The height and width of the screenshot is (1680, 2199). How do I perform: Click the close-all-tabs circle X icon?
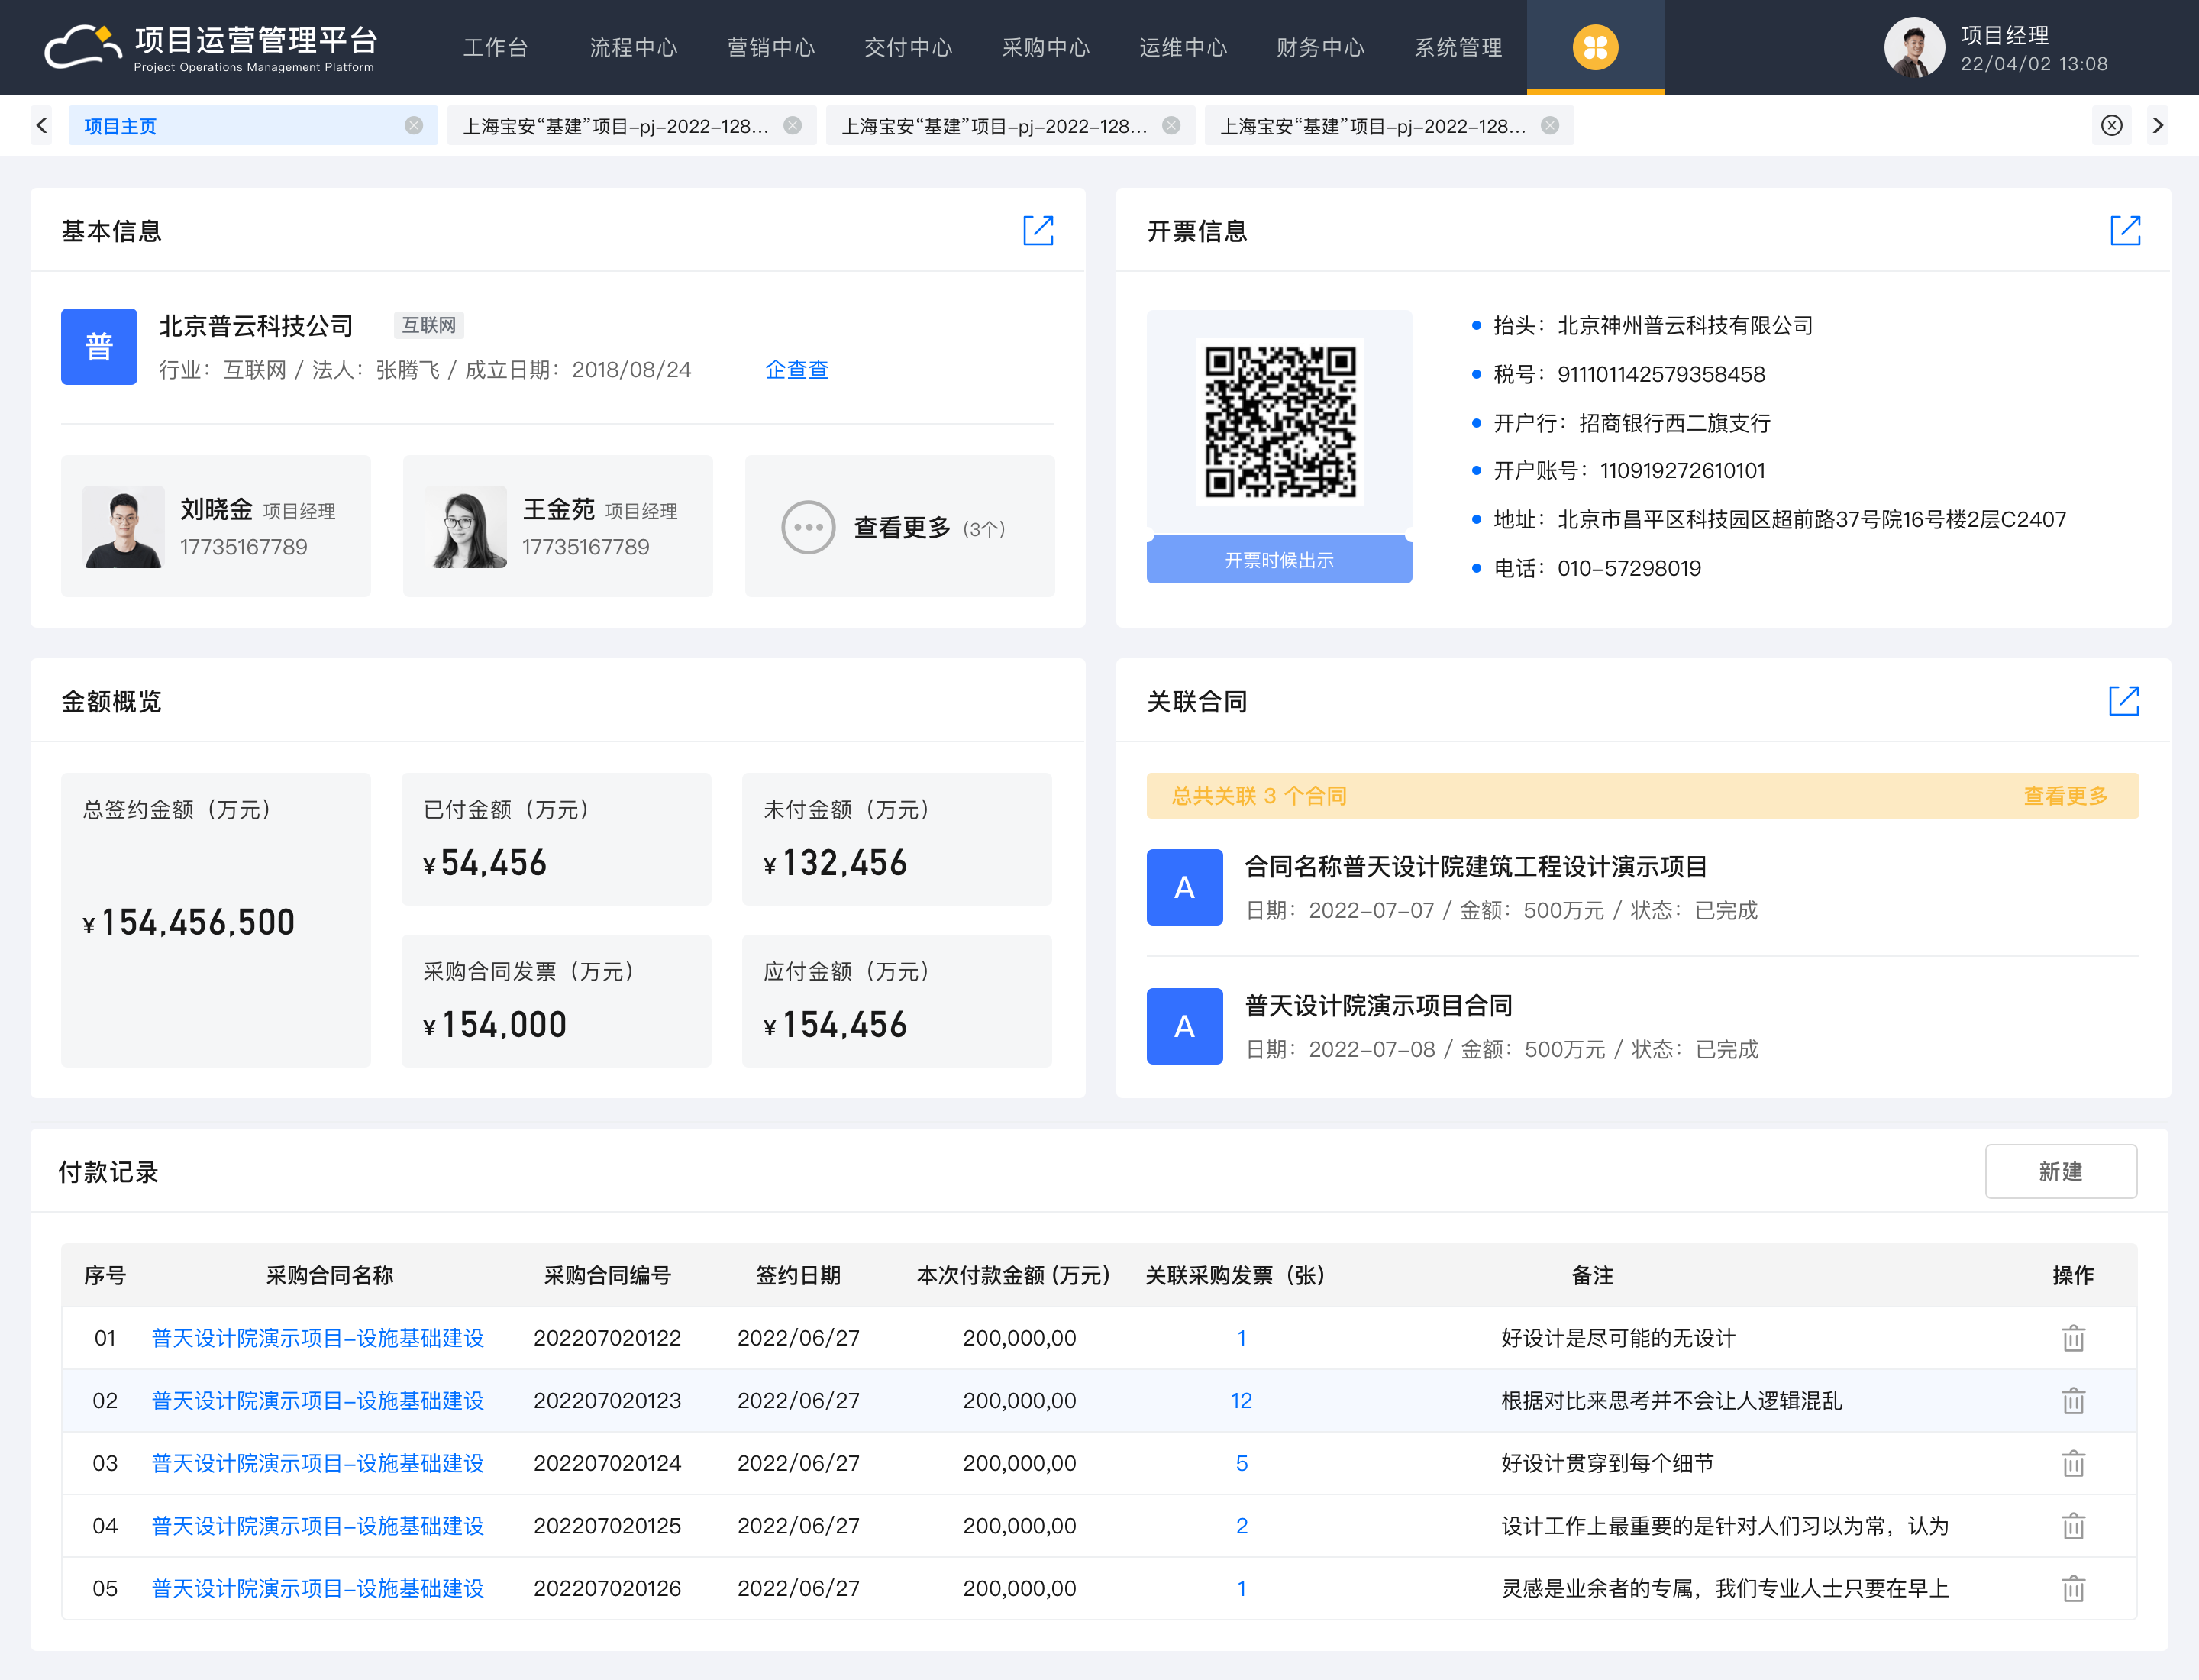pyautogui.click(x=2111, y=126)
